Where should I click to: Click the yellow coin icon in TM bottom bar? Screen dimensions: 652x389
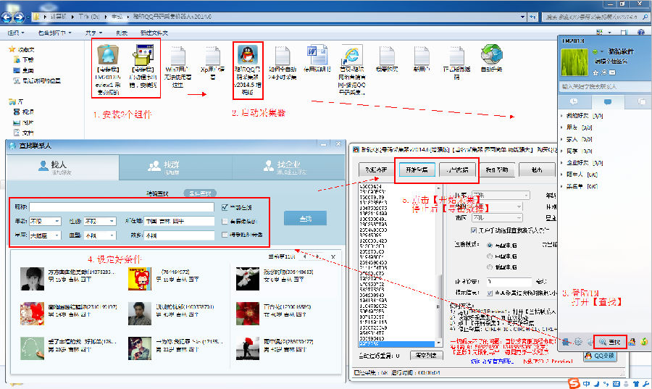[644, 342]
